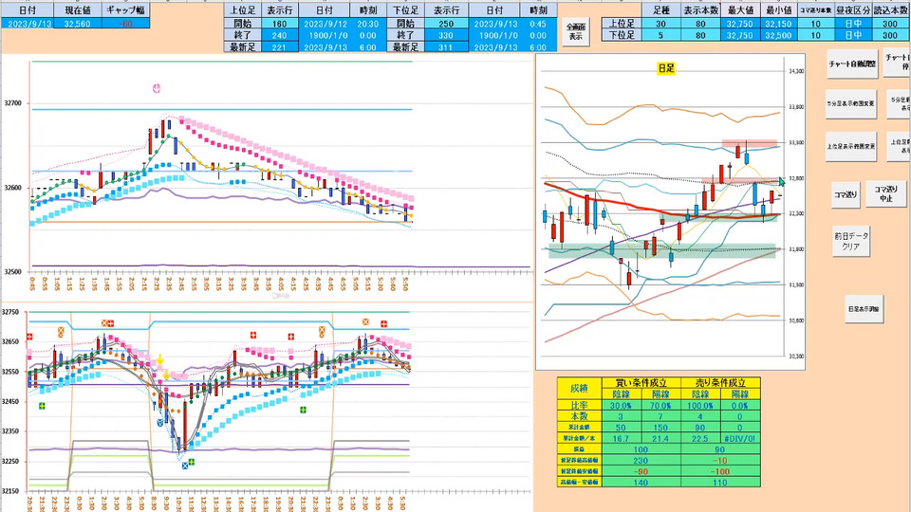Viewport: 911px width, 512px height.
Task: Select the 下位足 終了 row value 330
Action: pos(446,35)
